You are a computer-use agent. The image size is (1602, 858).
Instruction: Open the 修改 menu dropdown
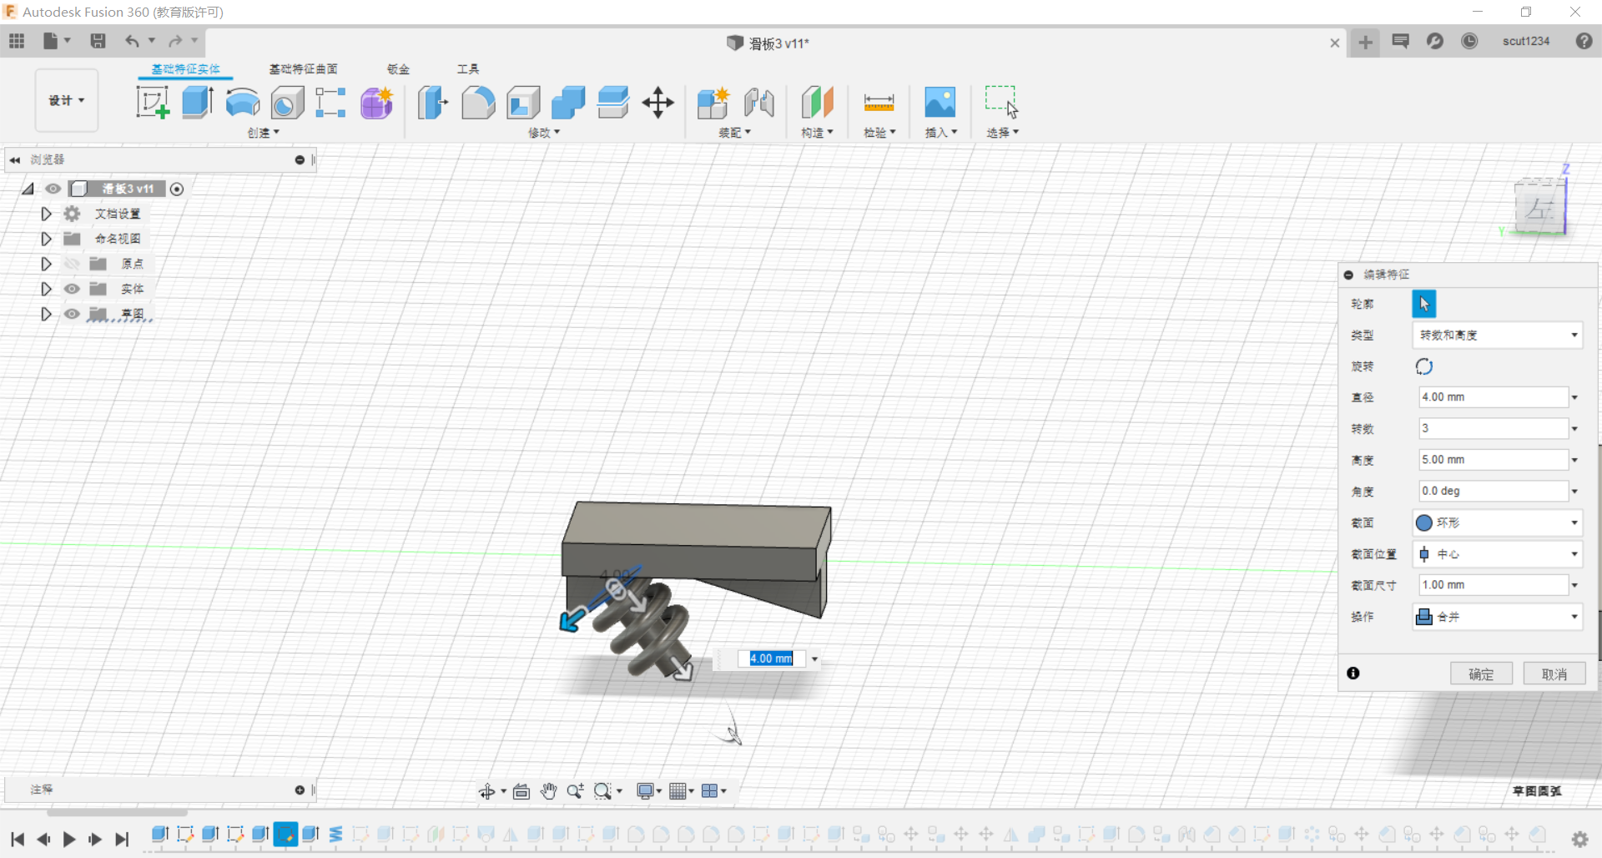pos(544,133)
